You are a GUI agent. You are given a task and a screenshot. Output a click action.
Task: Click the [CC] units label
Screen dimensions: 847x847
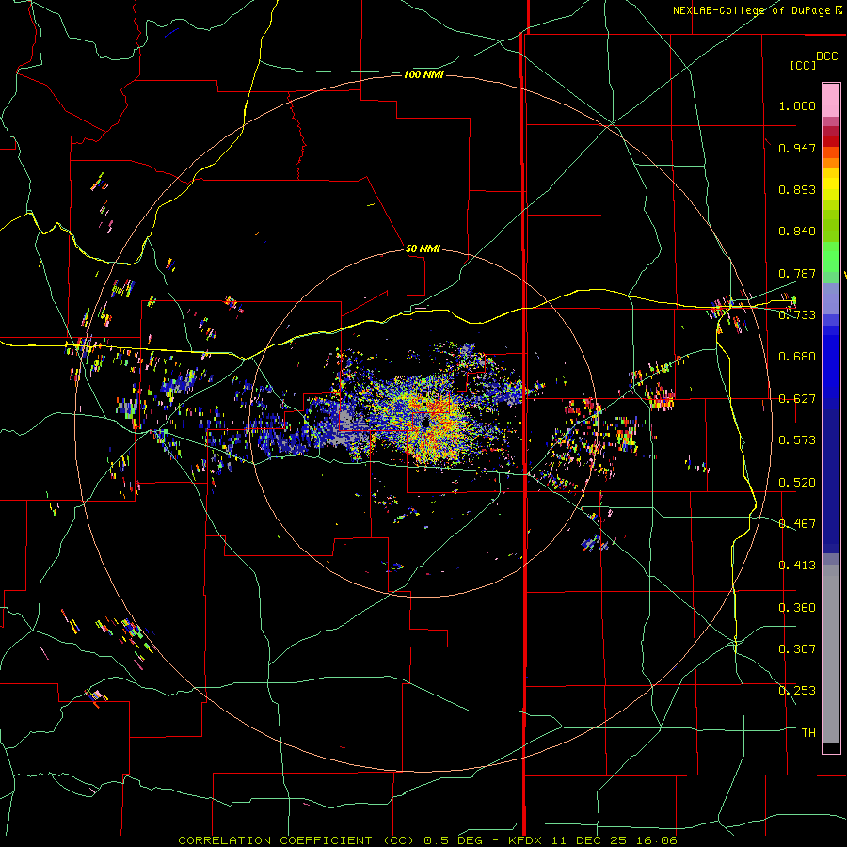pyautogui.click(x=803, y=65)
